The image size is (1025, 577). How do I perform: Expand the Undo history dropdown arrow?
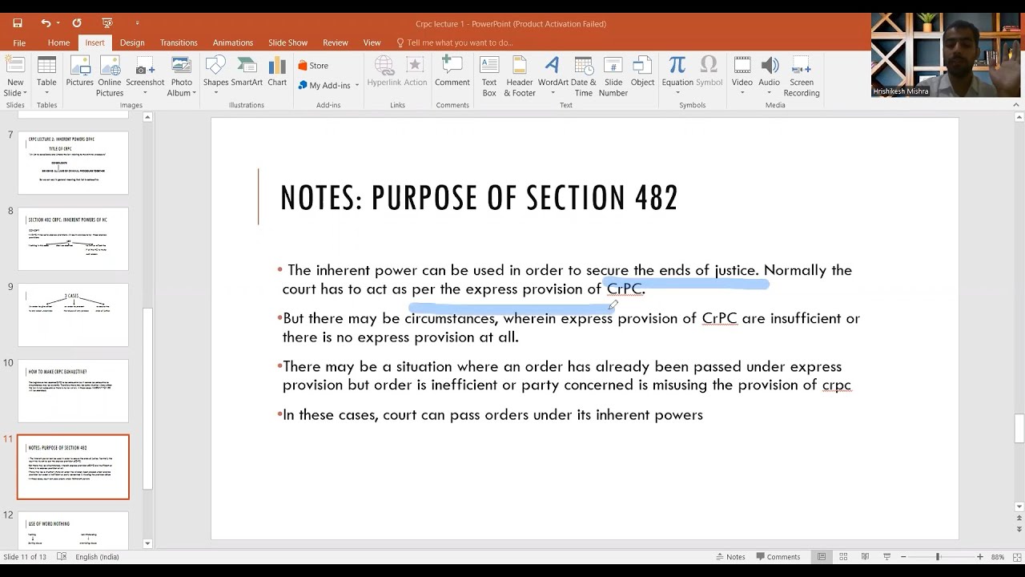59,23
